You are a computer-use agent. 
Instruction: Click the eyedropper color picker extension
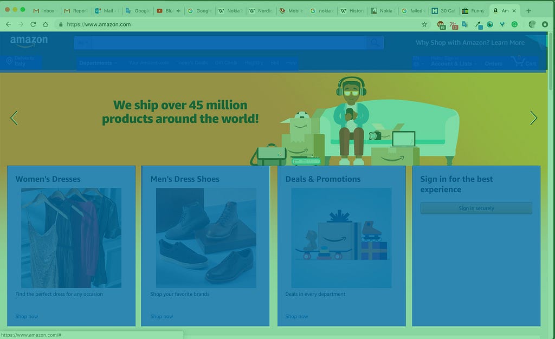pos(479,25)
